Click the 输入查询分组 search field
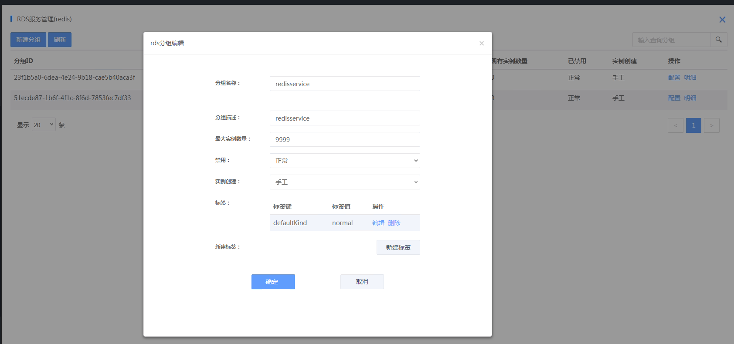 (x=671, y=40)
